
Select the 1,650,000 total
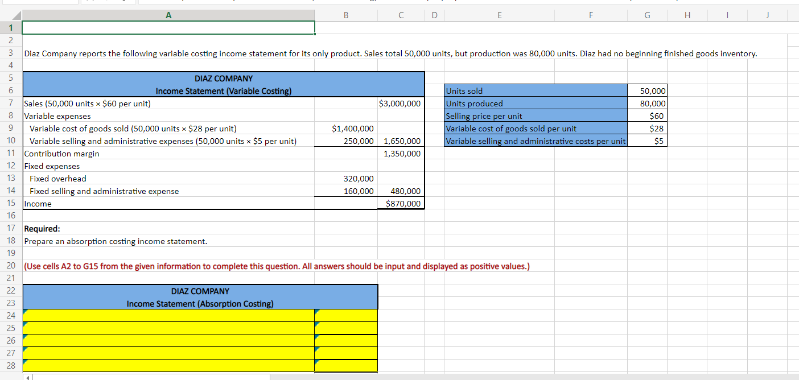[x=401, y=141]
